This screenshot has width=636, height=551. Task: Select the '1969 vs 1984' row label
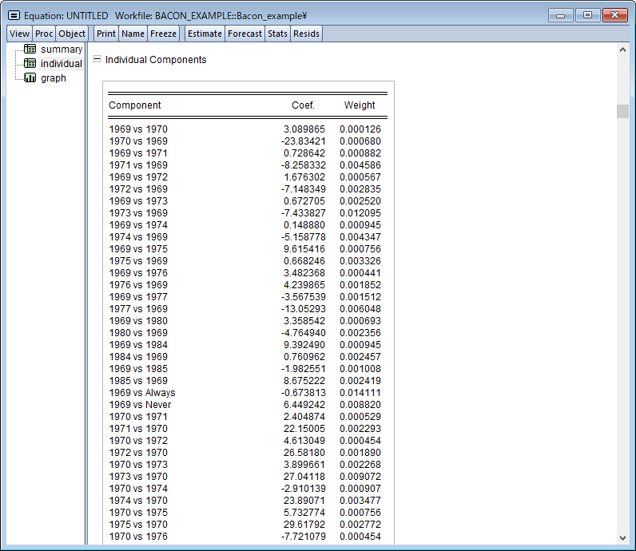coord(138,344)
